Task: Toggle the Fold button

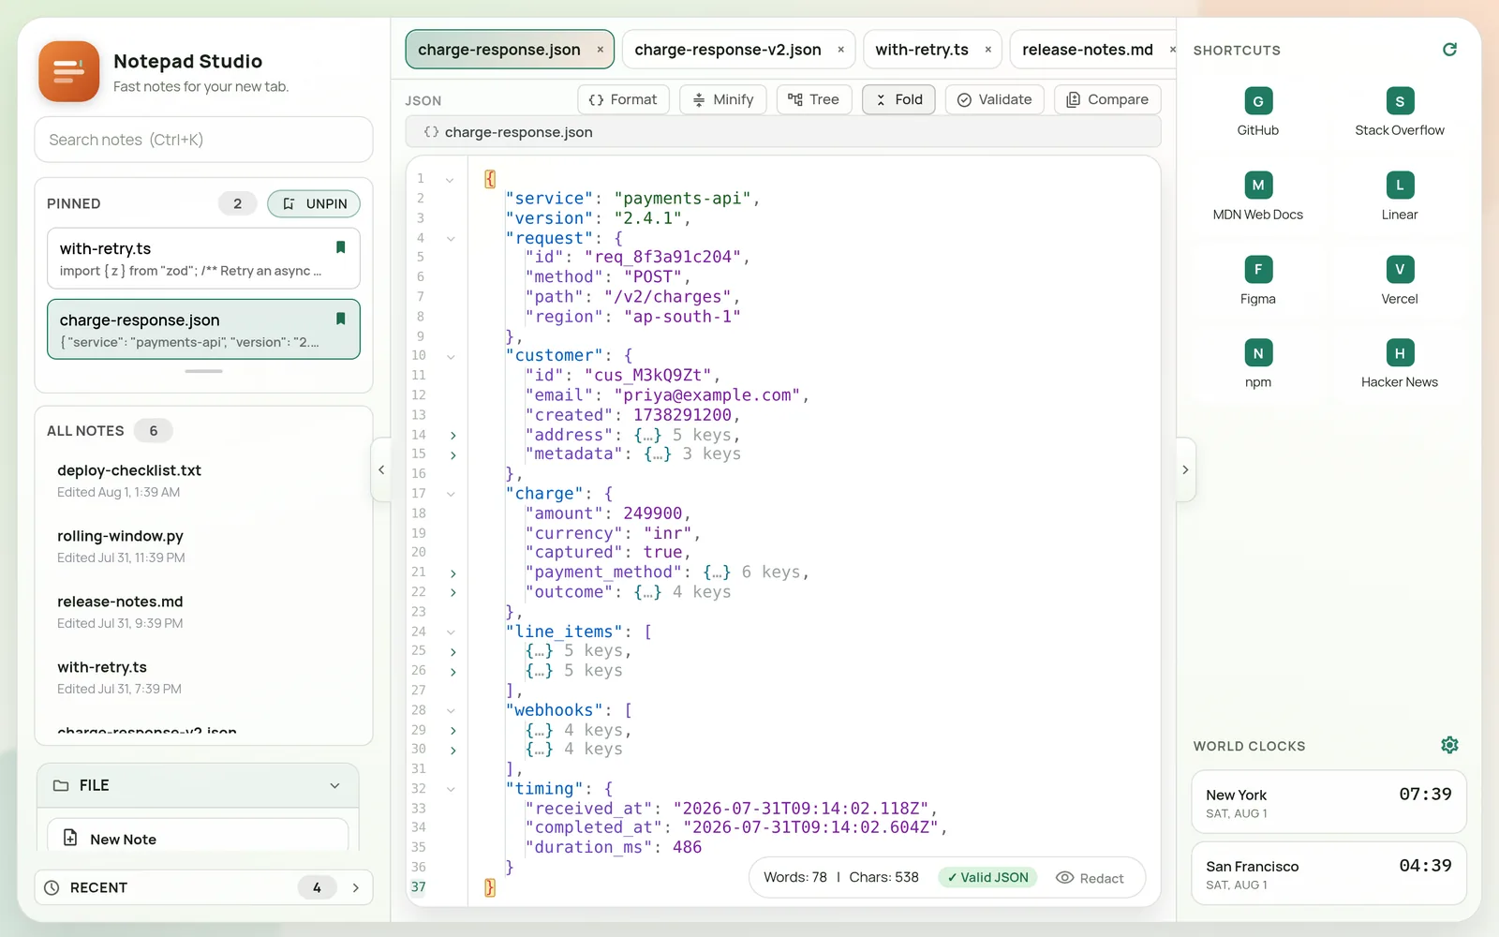Action: pos(898,99)
